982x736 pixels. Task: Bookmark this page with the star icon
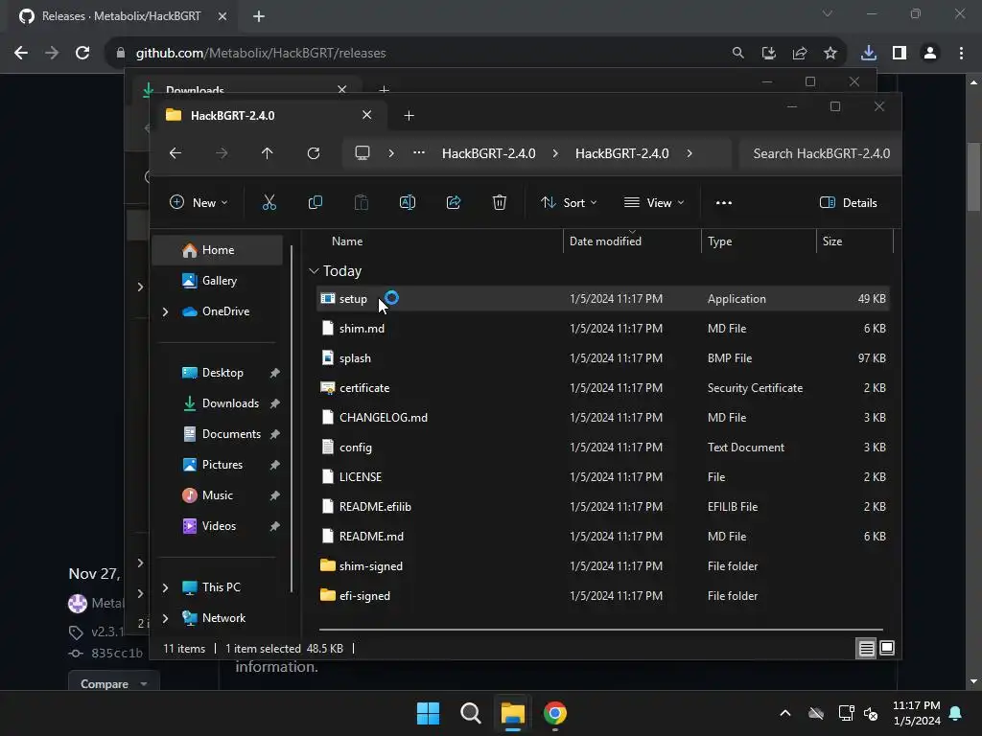830,54
